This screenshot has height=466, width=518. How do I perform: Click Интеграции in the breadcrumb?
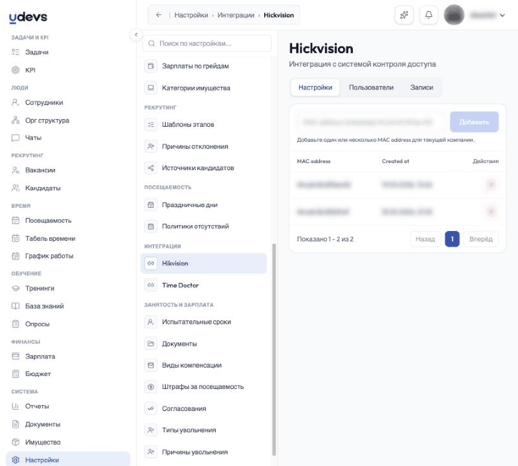(x=236, y=15)
